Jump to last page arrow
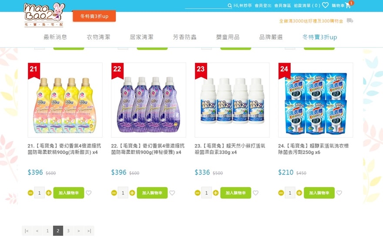Image resolution: width=383 pixels, height=238 pixels. point(89,231)
